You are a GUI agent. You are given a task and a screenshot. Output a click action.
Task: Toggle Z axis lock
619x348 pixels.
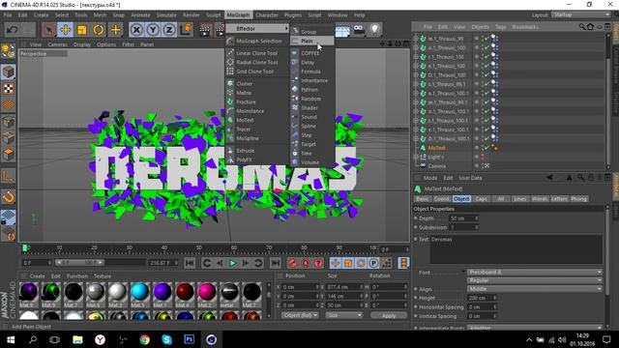click(169, 30)
